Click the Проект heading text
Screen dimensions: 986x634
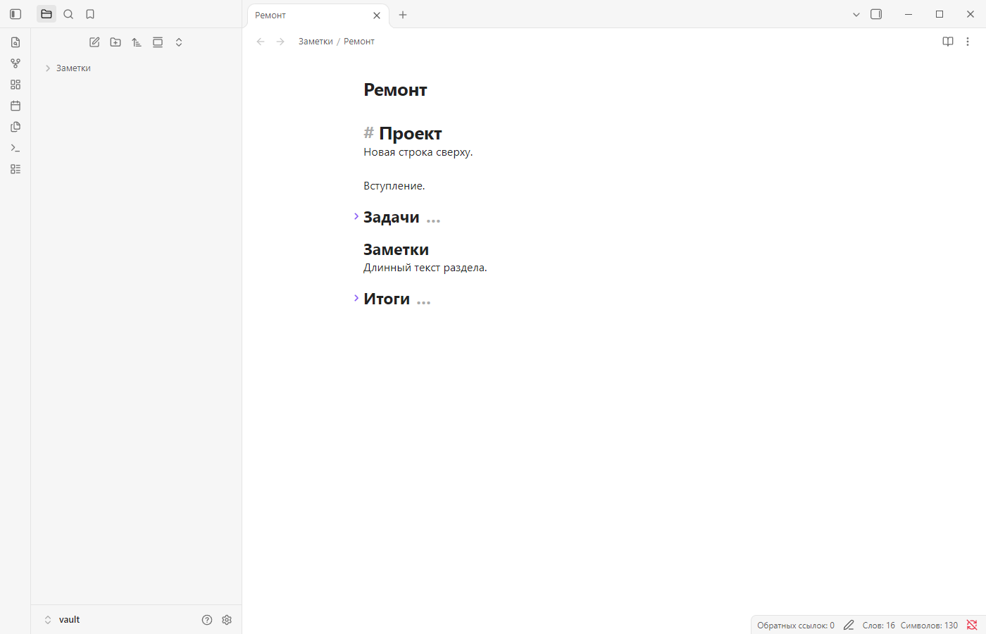click(x=411, y=133)
